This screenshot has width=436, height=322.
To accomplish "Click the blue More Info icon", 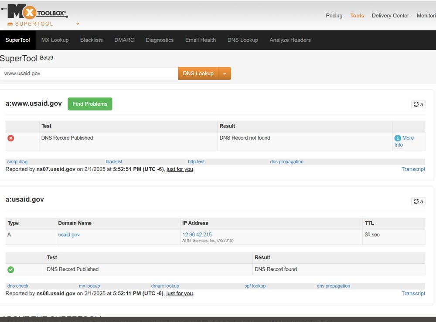I will [398, 138].
